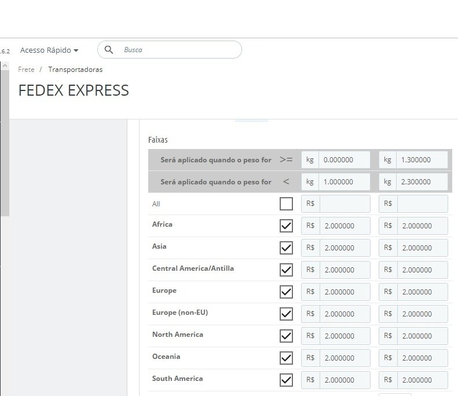Uncheck the Asia zone checkbox
Image resolution: width=458 pixels, height=396 pixels.
[x=286, y=248]
